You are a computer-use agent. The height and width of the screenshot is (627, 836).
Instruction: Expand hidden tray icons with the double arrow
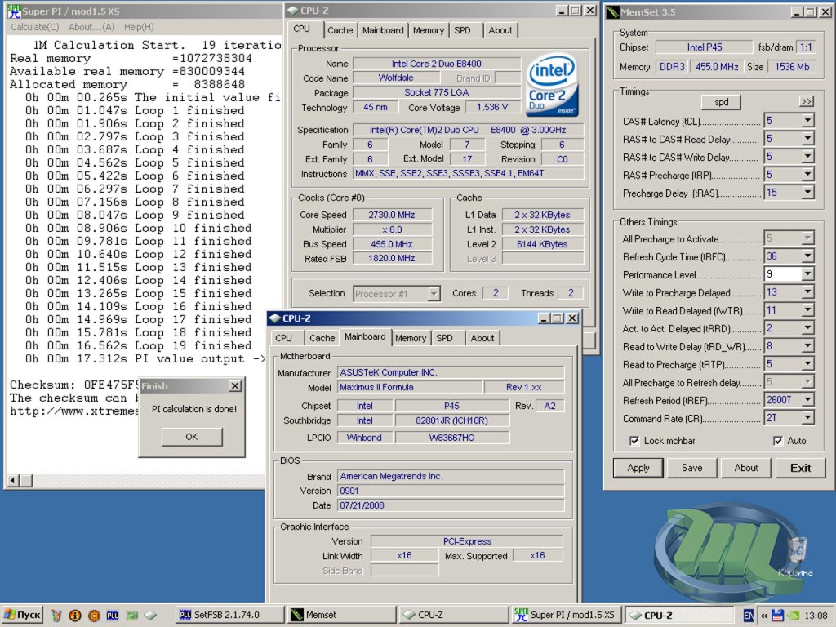click(763, 616)
